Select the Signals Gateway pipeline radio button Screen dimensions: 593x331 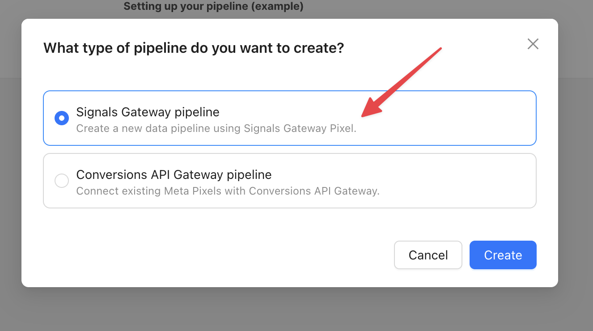[62, 118]
